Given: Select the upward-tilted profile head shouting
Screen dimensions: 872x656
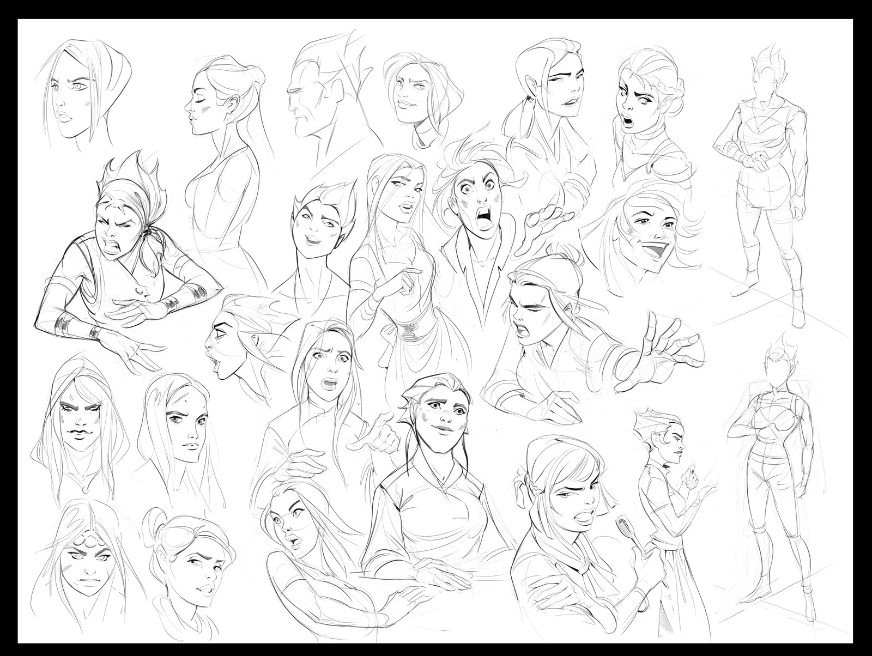Looking at the screenshot, I should (245, 346).
